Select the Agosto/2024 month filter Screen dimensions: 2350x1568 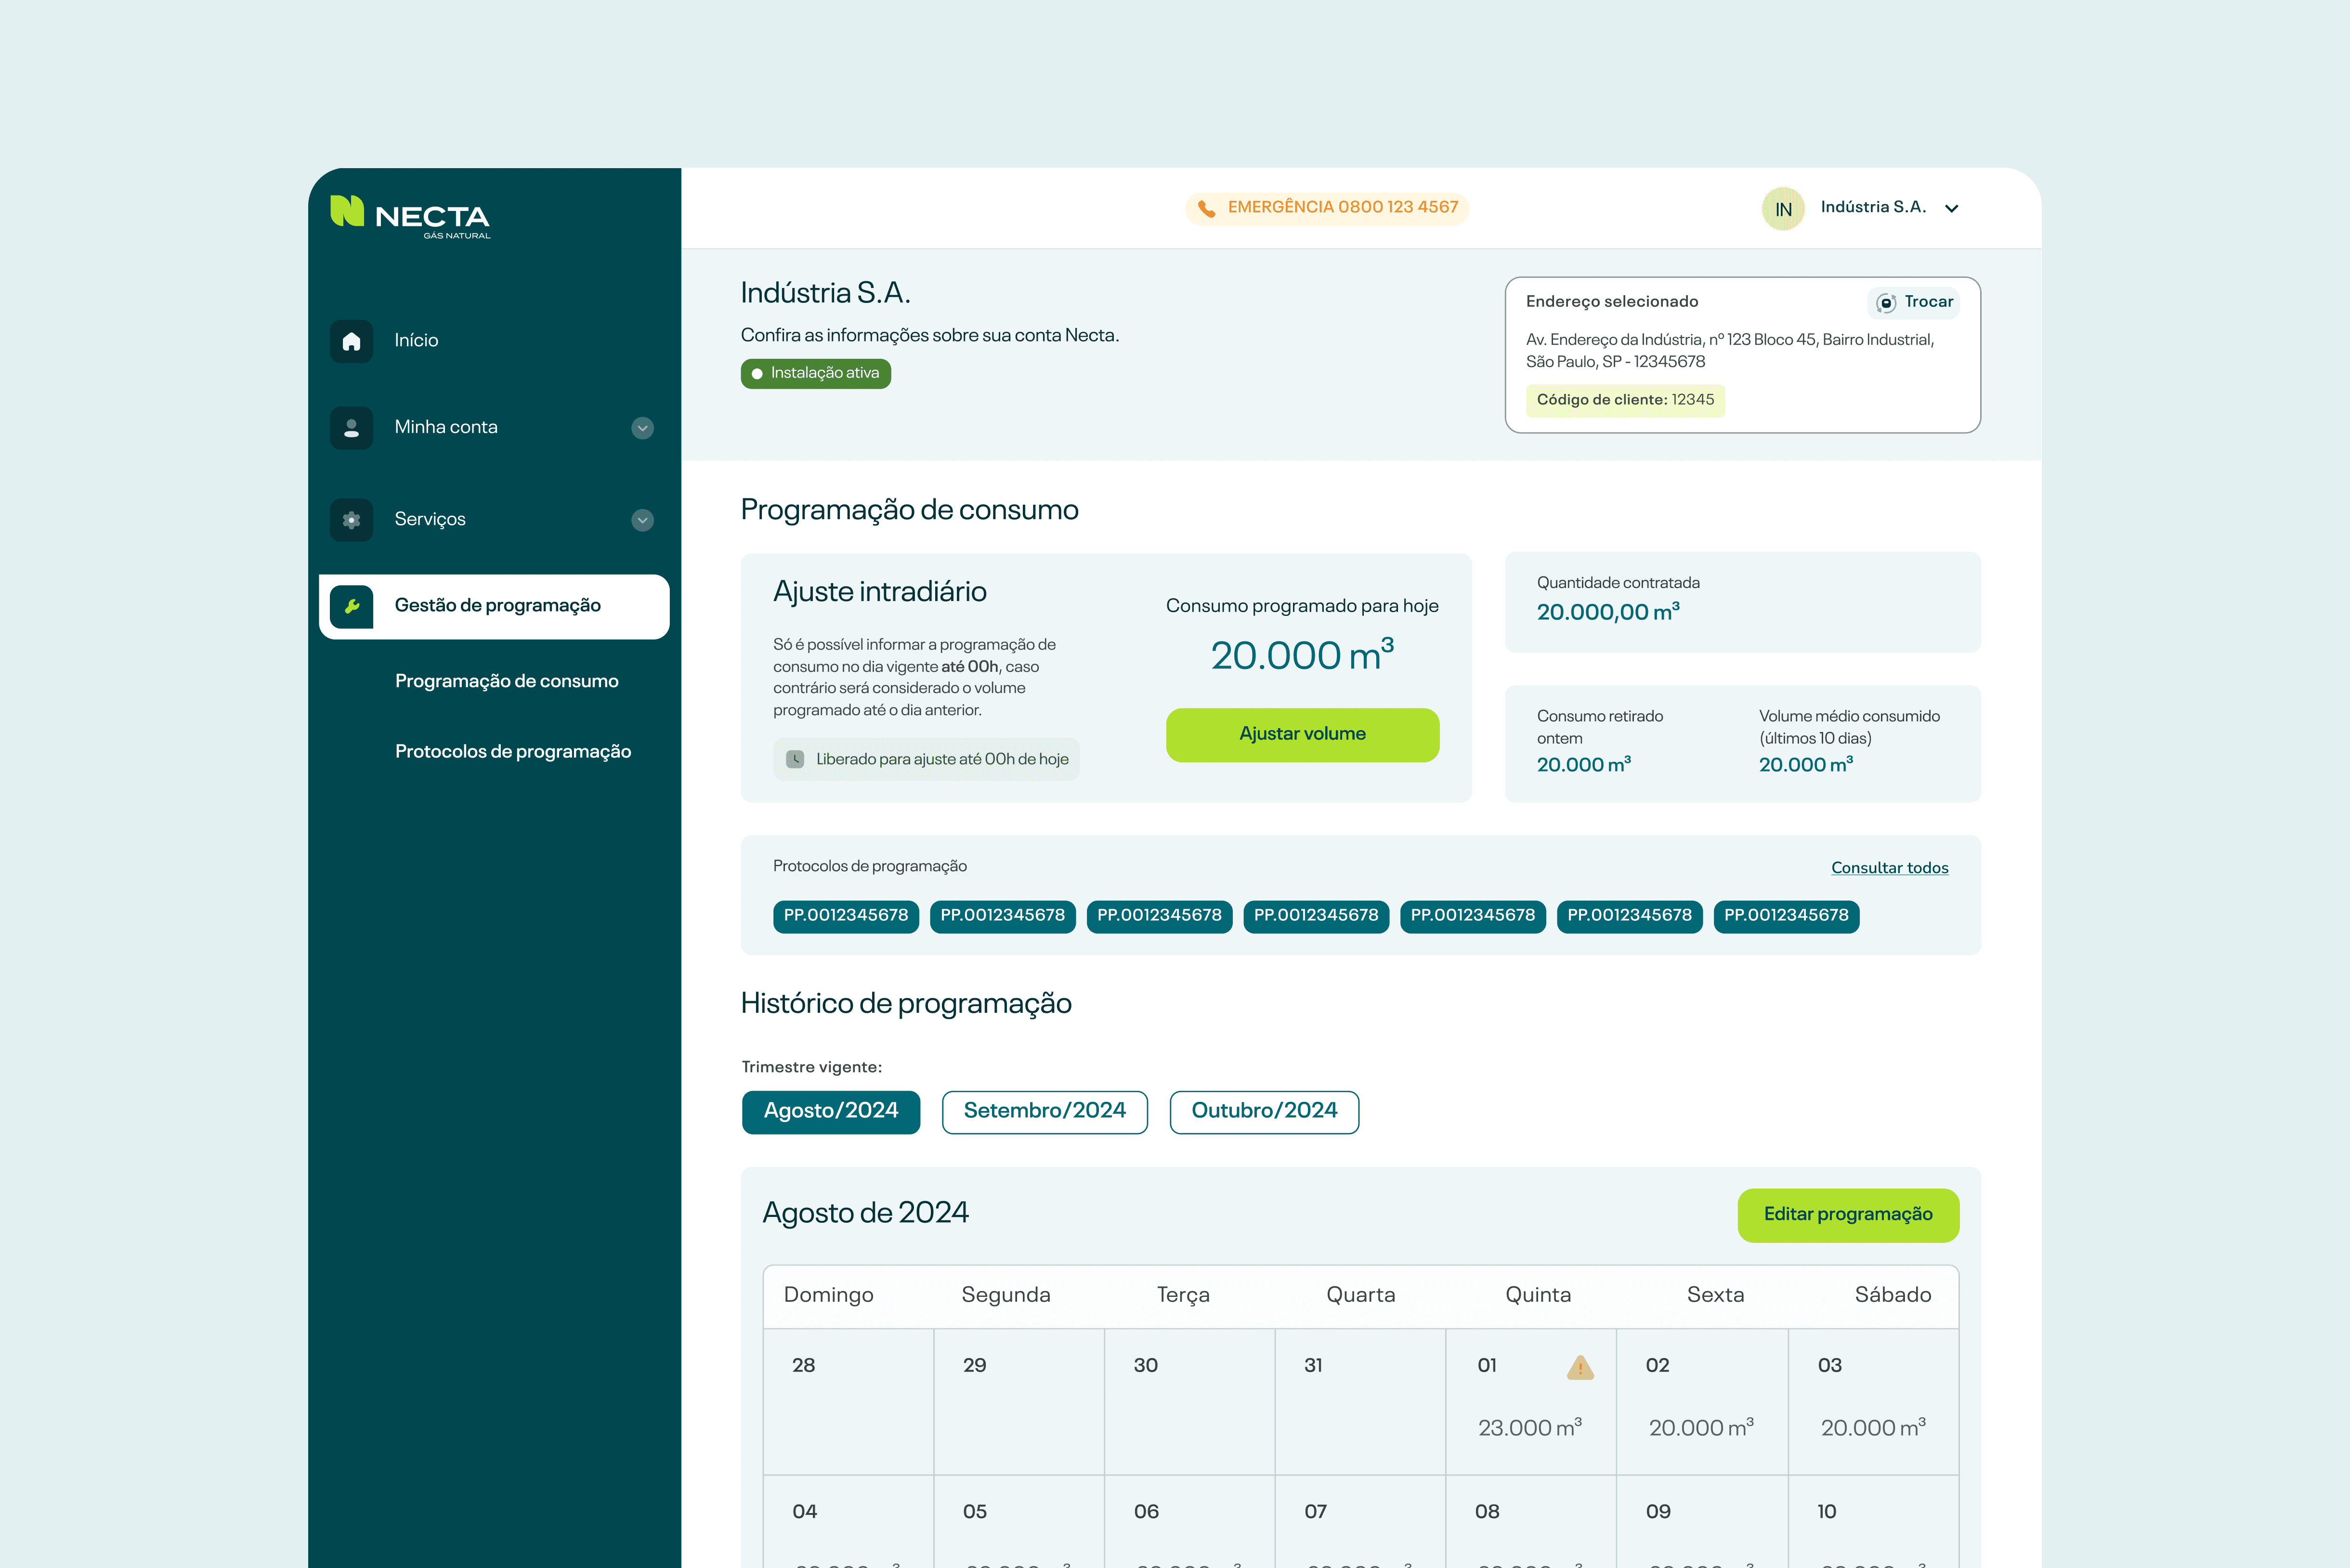[830, 1111]
